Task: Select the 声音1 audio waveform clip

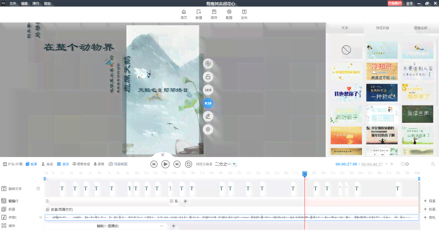Action: click(x=232, y=217)
